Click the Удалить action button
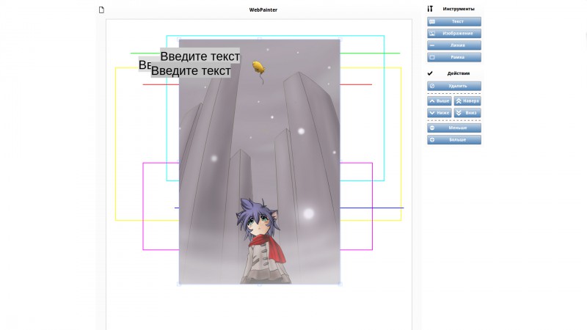 (453, 86)
